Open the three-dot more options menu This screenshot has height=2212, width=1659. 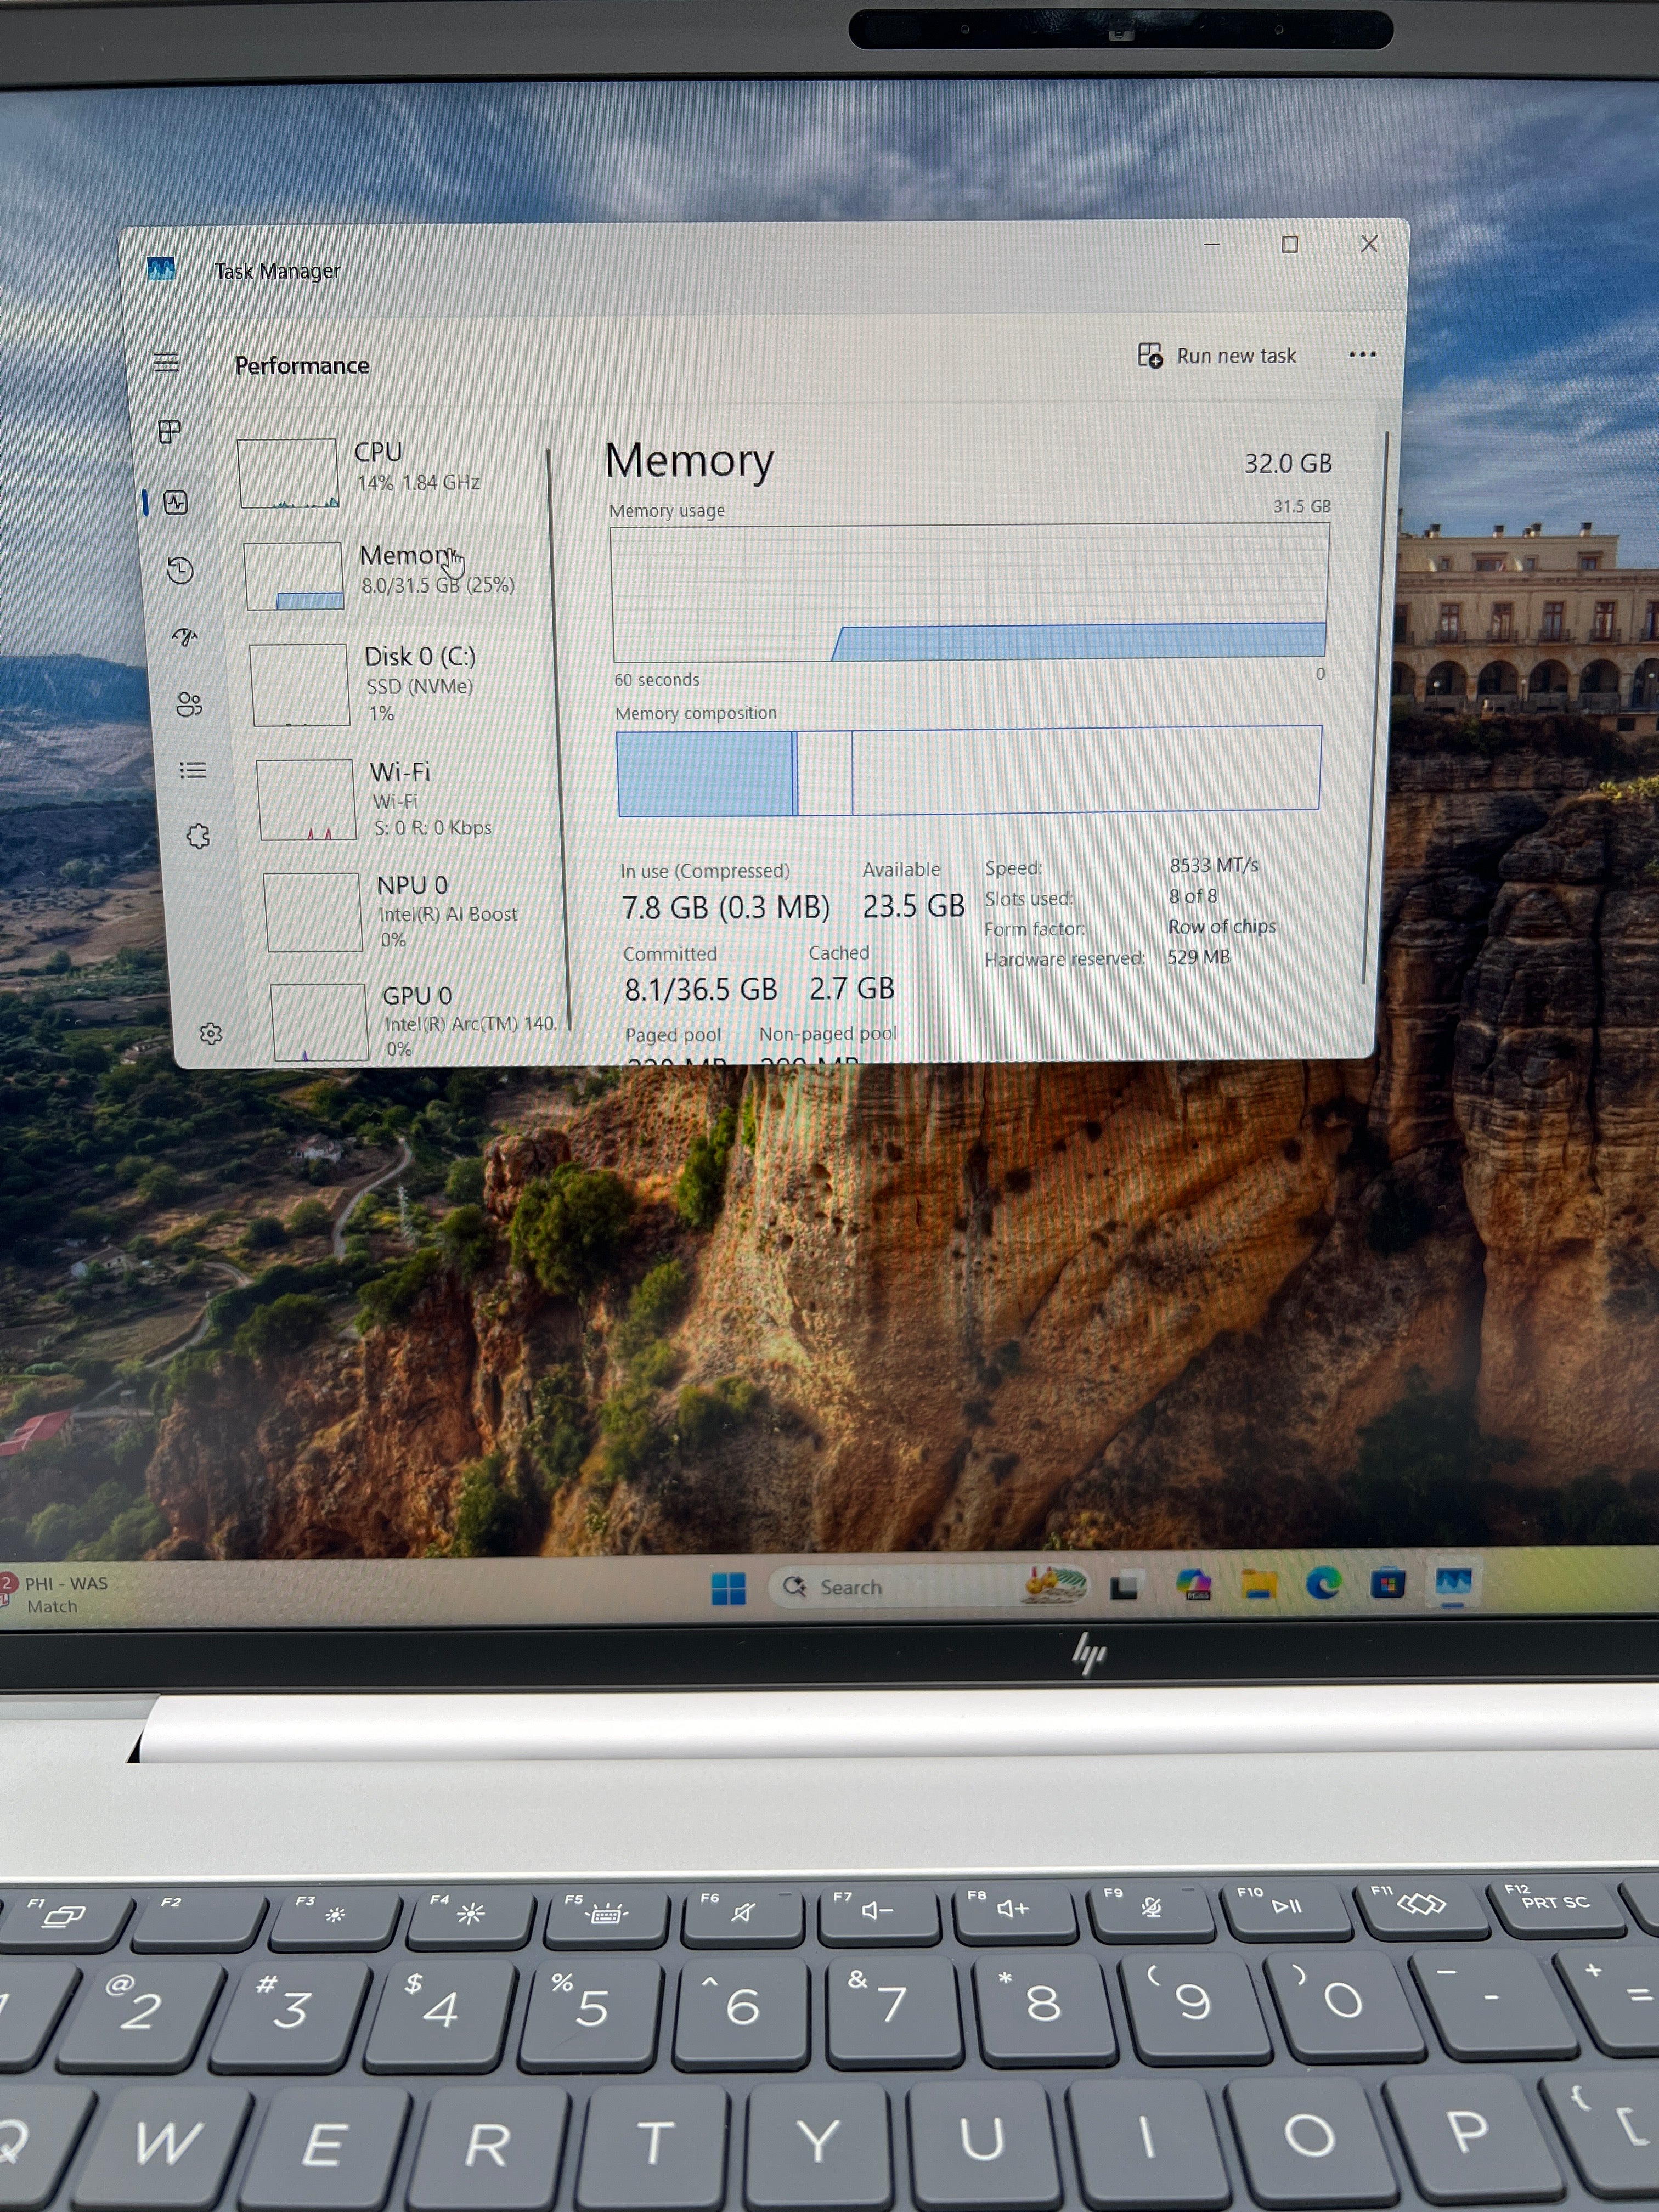tap(1362, 354)
